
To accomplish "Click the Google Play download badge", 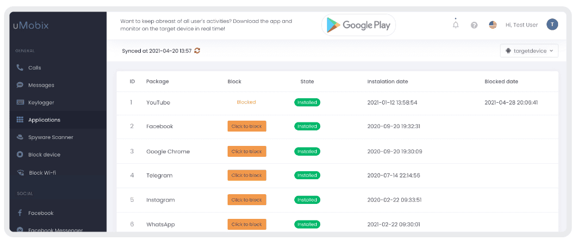I will coord(359,25).
